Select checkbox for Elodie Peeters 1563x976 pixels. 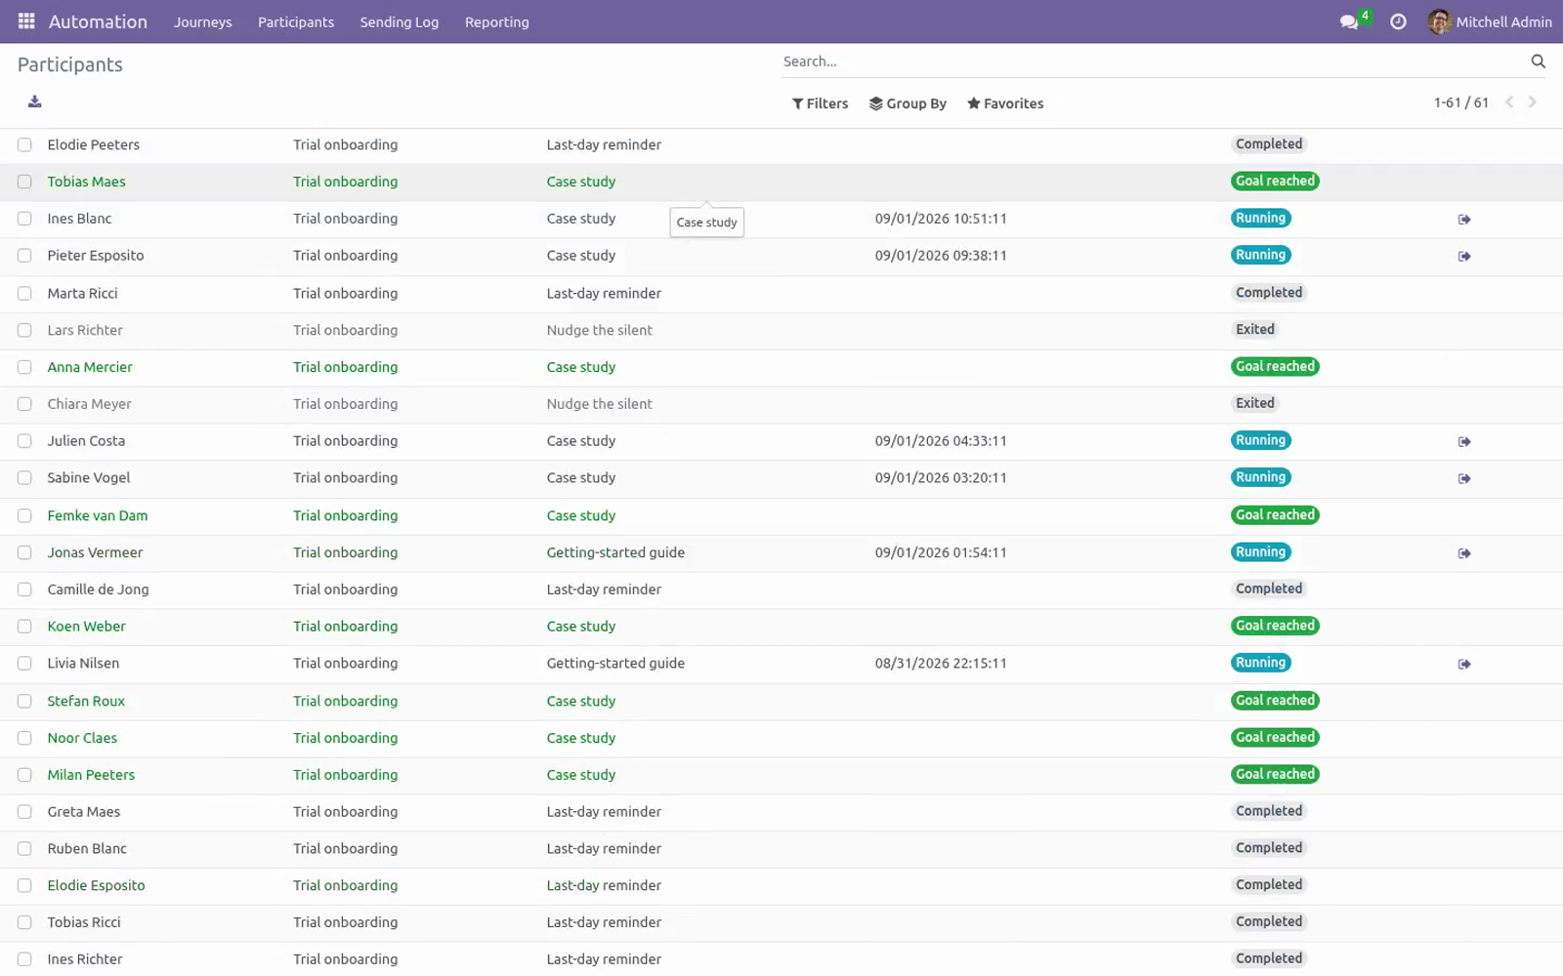[x=24, y=144]
